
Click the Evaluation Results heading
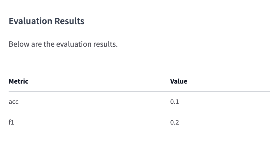[47, 21]
